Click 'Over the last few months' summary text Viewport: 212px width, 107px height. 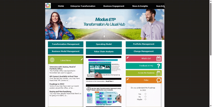65,79
